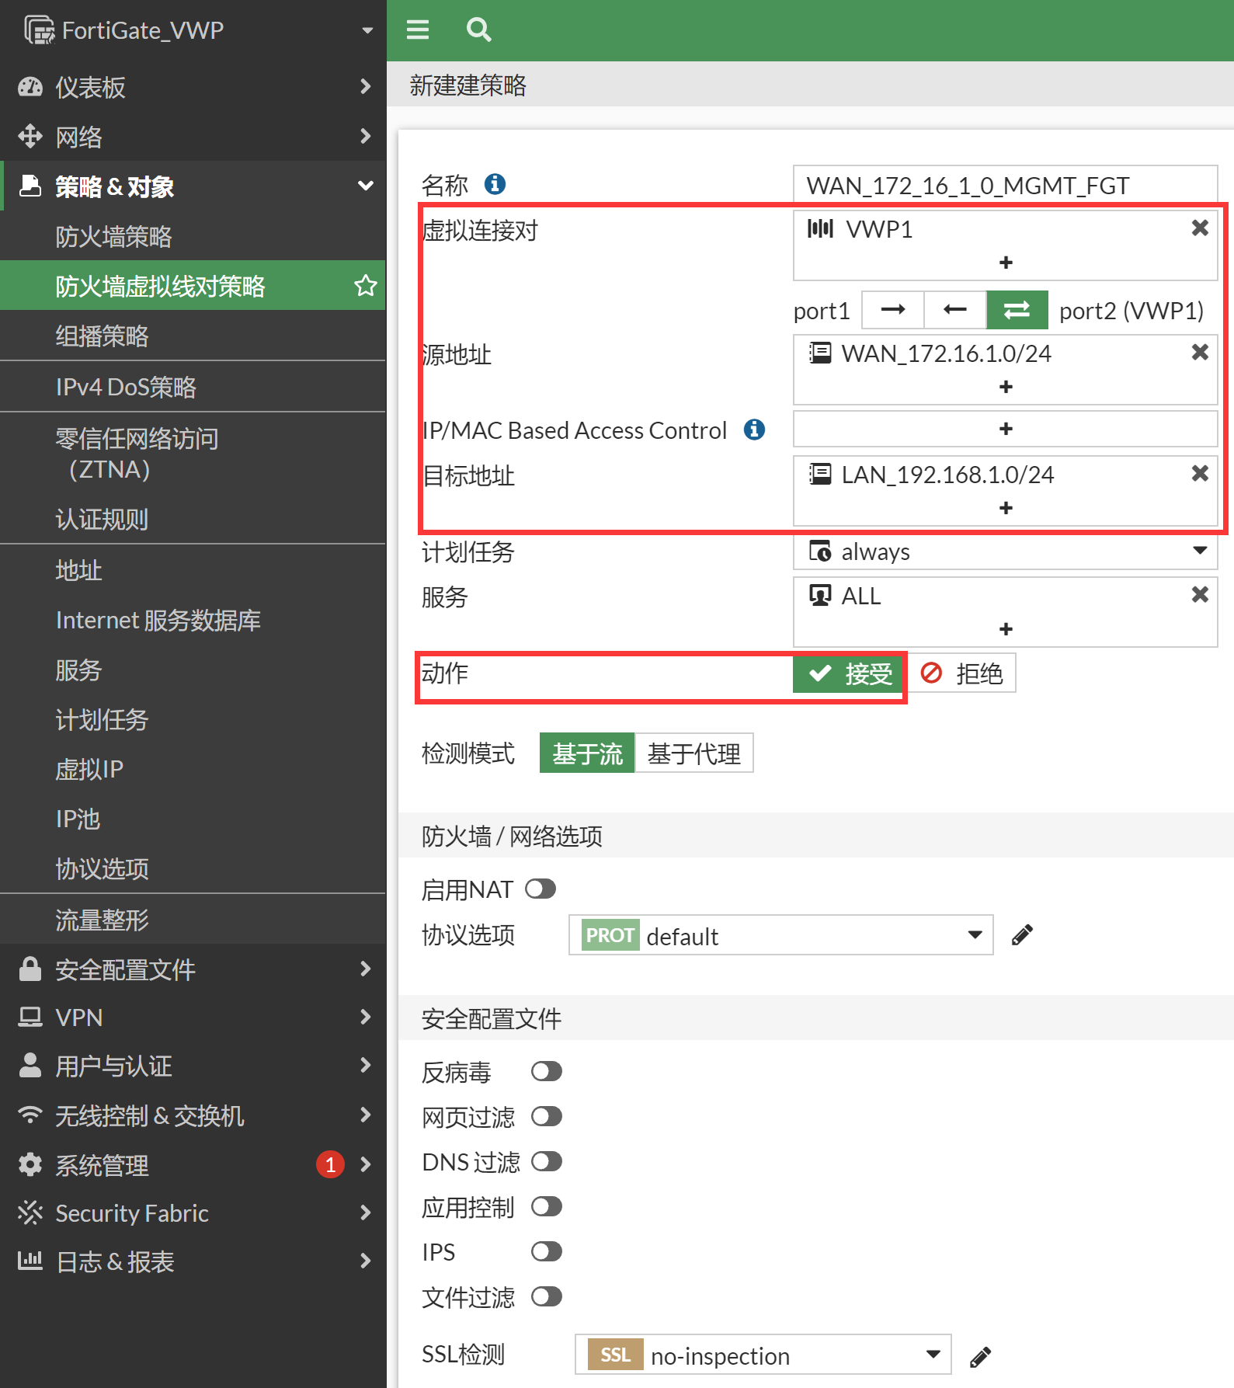Open the 计划任务 always dropdown
This screenshot has width=1234, height=1388.
(1005, 551)
